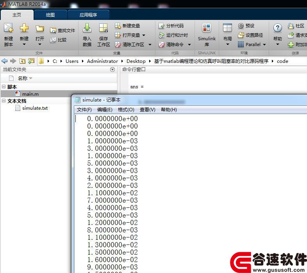Click the back navigation arrow
This screenshot has height=273, width=307.
[5, 61]
